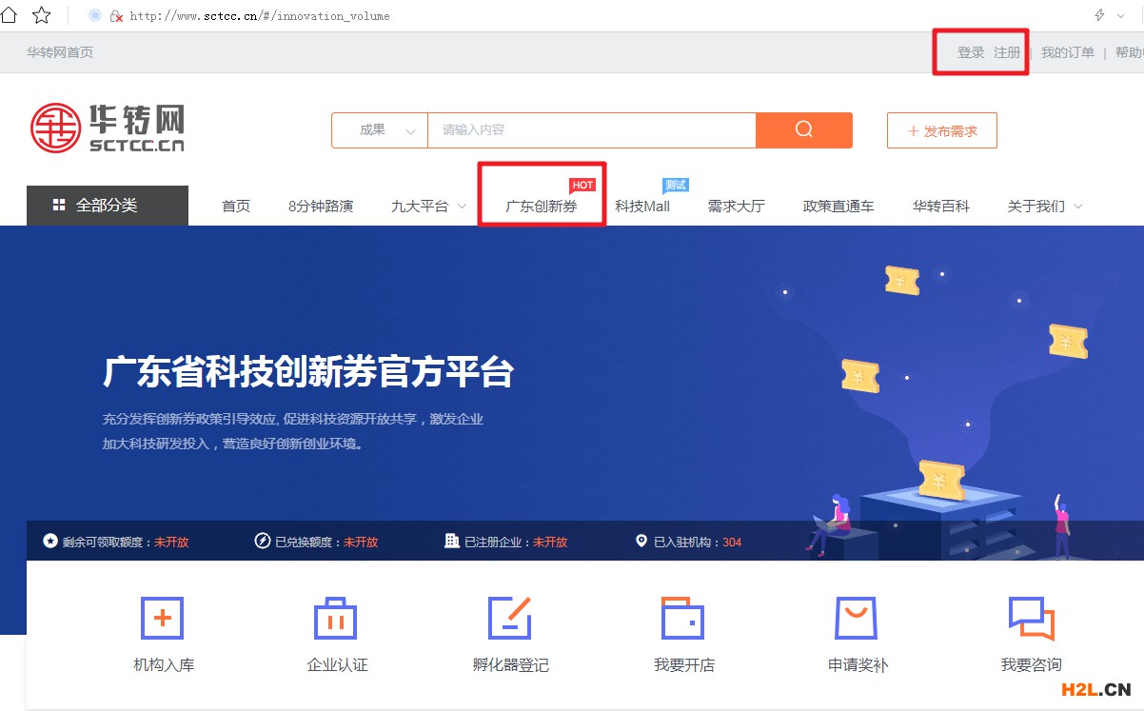This screenshot has width=1144, height=711.
Task: Click the 登录 login link
Action: click(x=967, y=52)
